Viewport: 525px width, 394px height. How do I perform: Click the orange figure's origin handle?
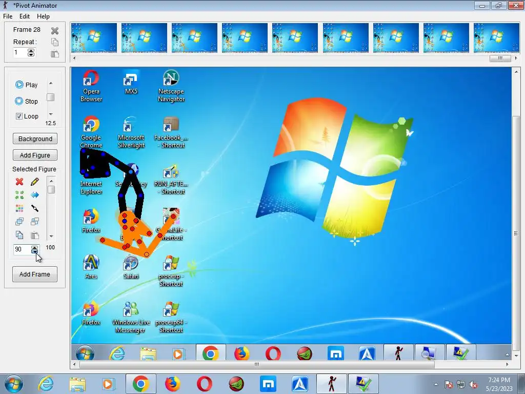coord(146,254)
